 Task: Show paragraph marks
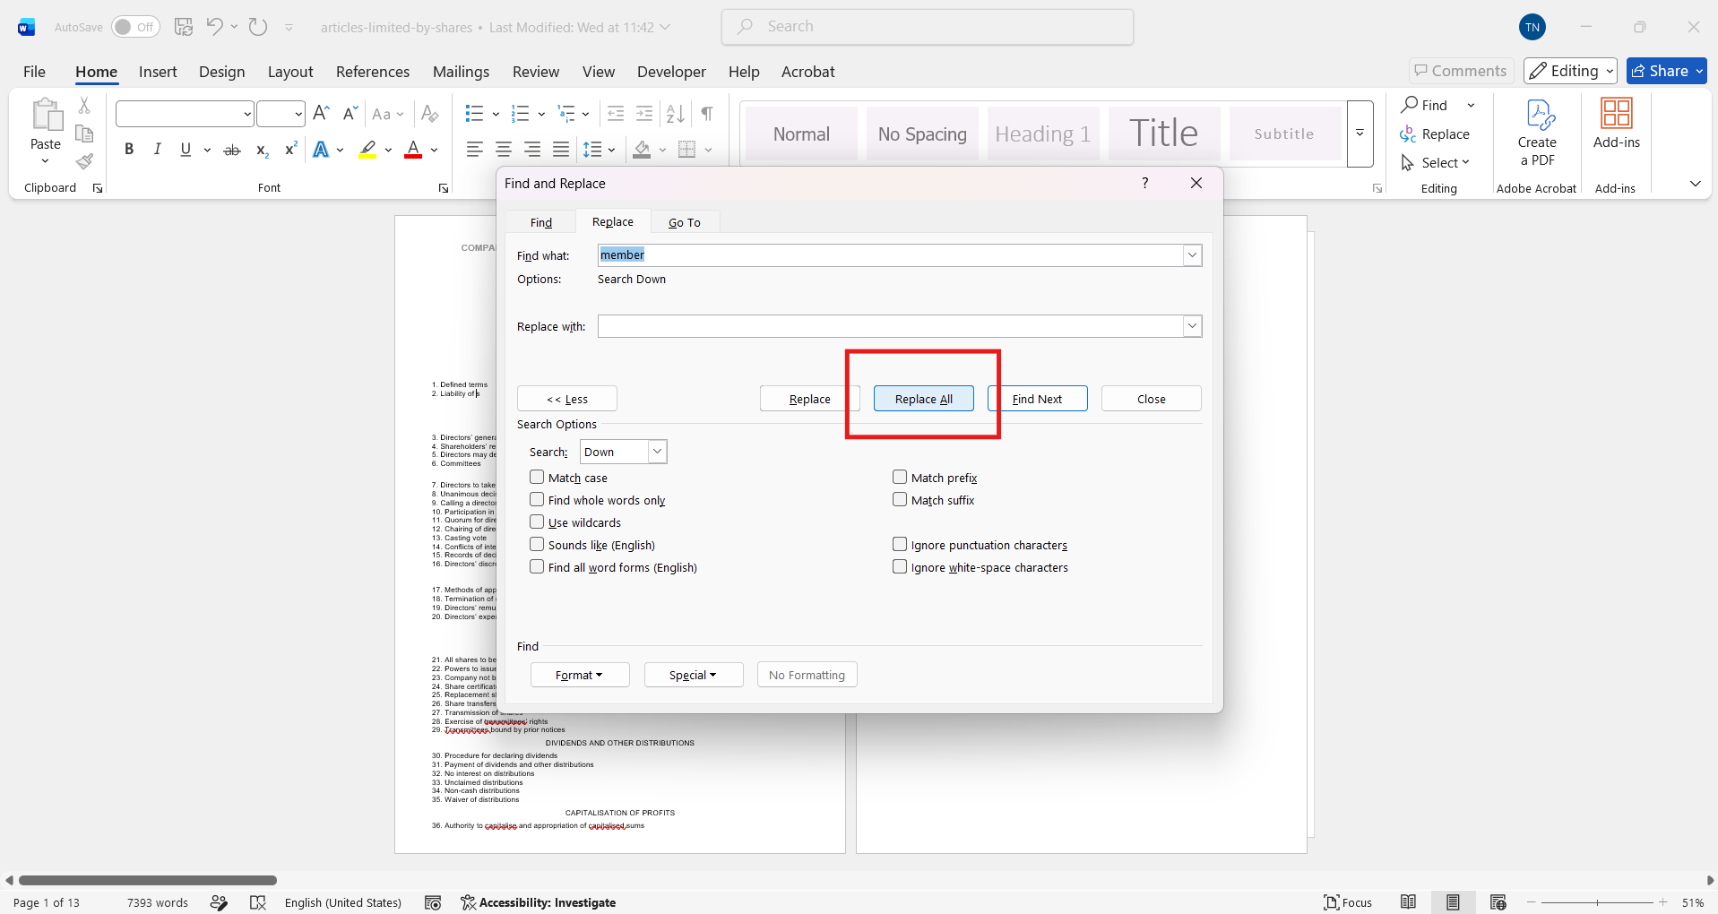point(707,114)
